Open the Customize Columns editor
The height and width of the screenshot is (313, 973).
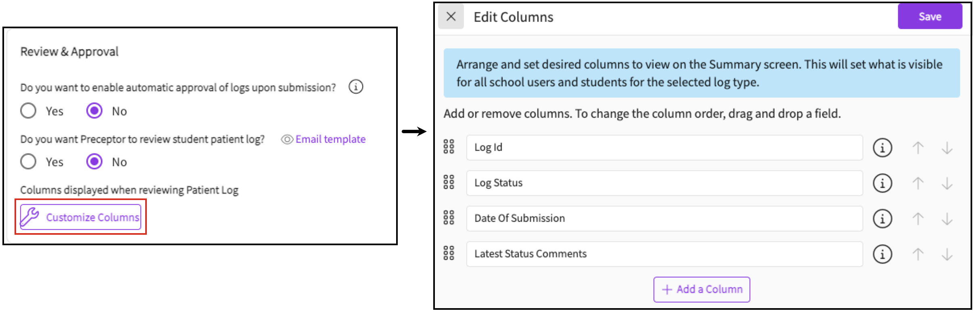81,217
